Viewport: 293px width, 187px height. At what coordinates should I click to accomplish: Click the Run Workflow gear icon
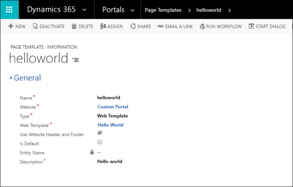[x=202, y=26]
